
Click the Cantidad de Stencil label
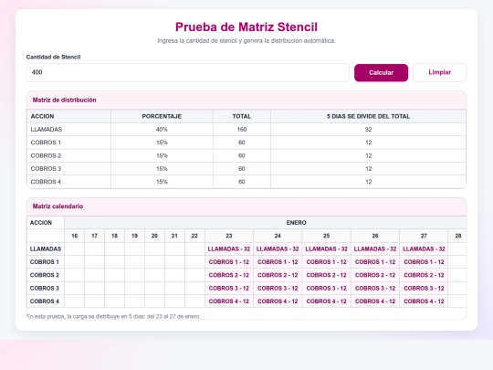click(x=54, y=57)
